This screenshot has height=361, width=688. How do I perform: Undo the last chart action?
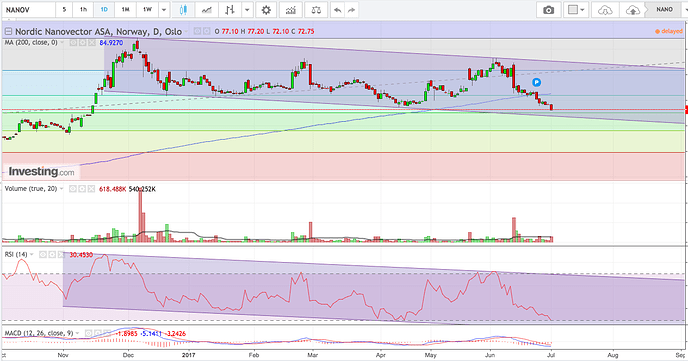337,10
